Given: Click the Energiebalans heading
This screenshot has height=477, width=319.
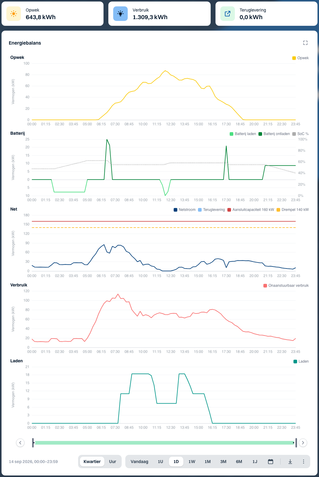Looking at the screenshot, I should 25,43.
